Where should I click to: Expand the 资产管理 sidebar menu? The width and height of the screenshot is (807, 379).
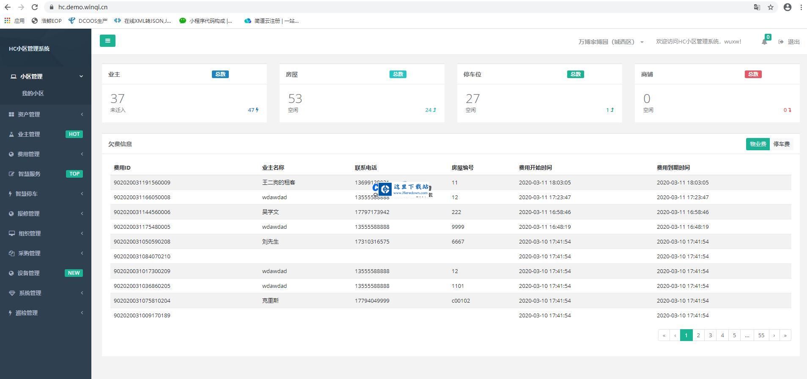pyautogui.click(x=46, y=114)
